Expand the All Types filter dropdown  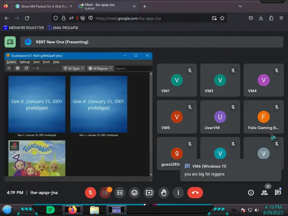pyautogui.click(x=74, y=69)
